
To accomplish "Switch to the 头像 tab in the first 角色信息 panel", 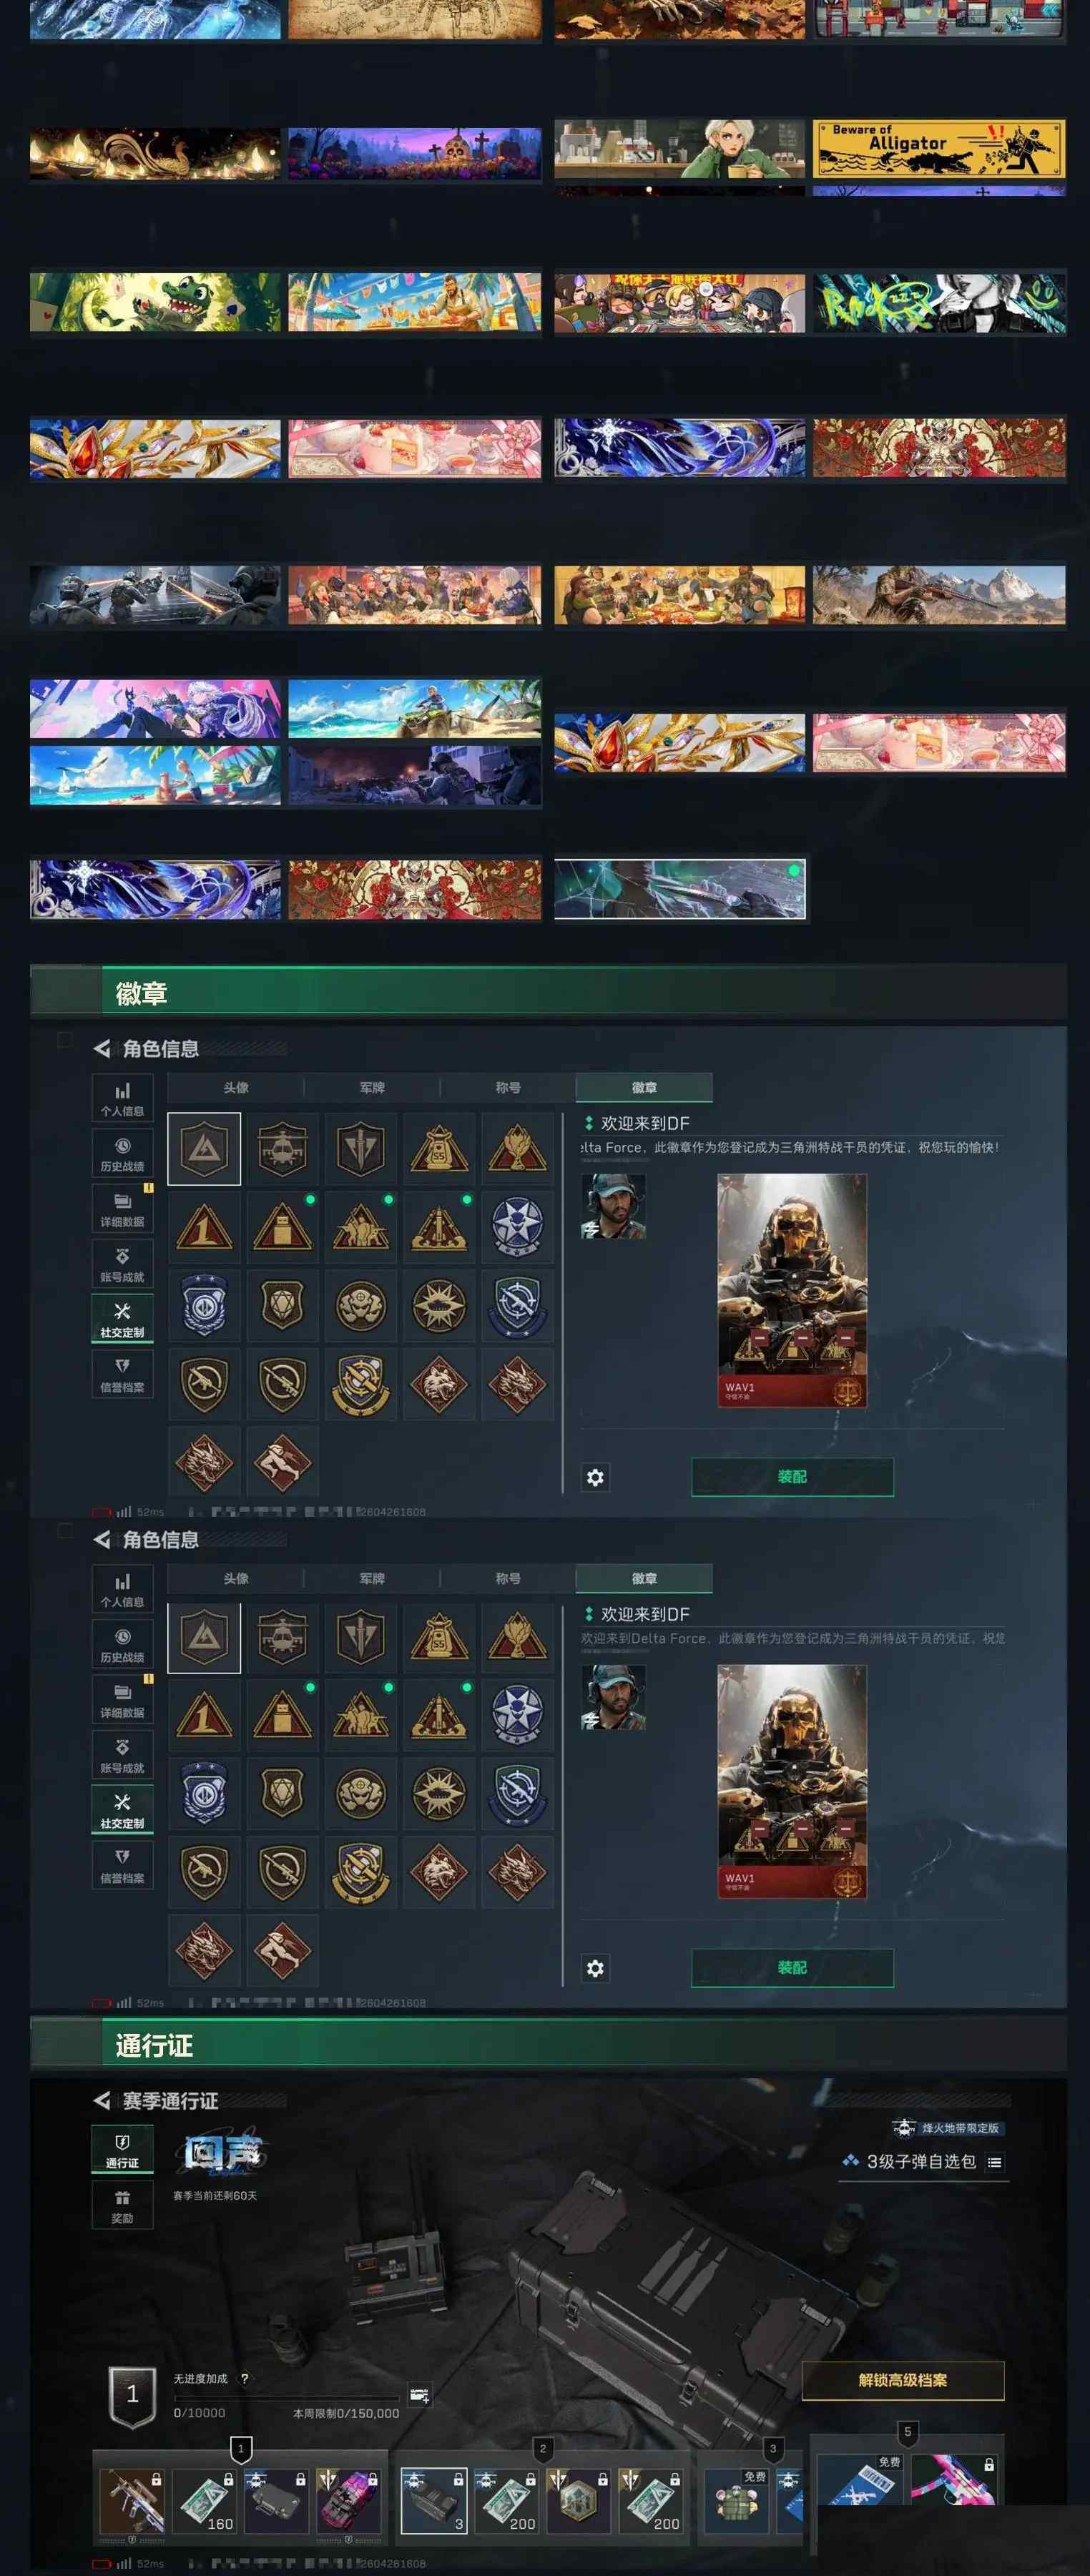I will (236, 1087).
